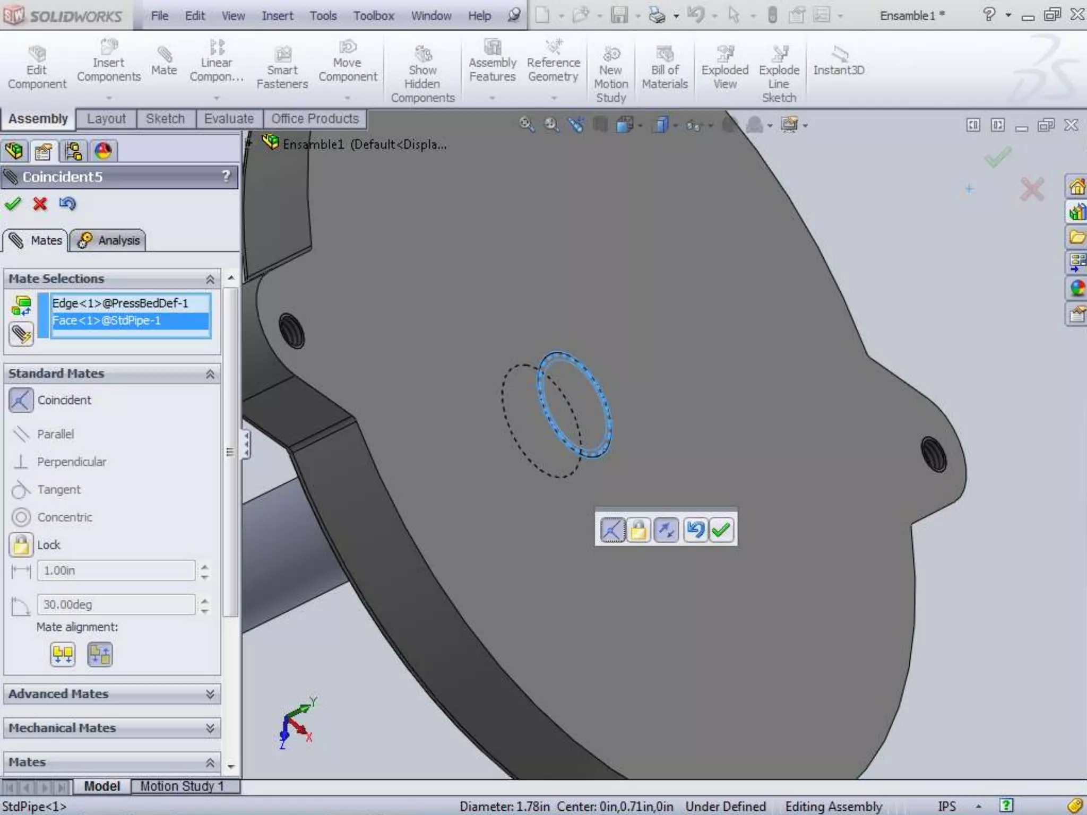Open the Toolbox menu
The height and width of the screenshot is (815, 1087).
pos(373,16)
